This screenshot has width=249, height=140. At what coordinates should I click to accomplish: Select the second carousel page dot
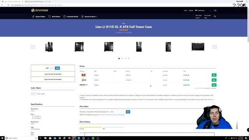click(122, 59)
